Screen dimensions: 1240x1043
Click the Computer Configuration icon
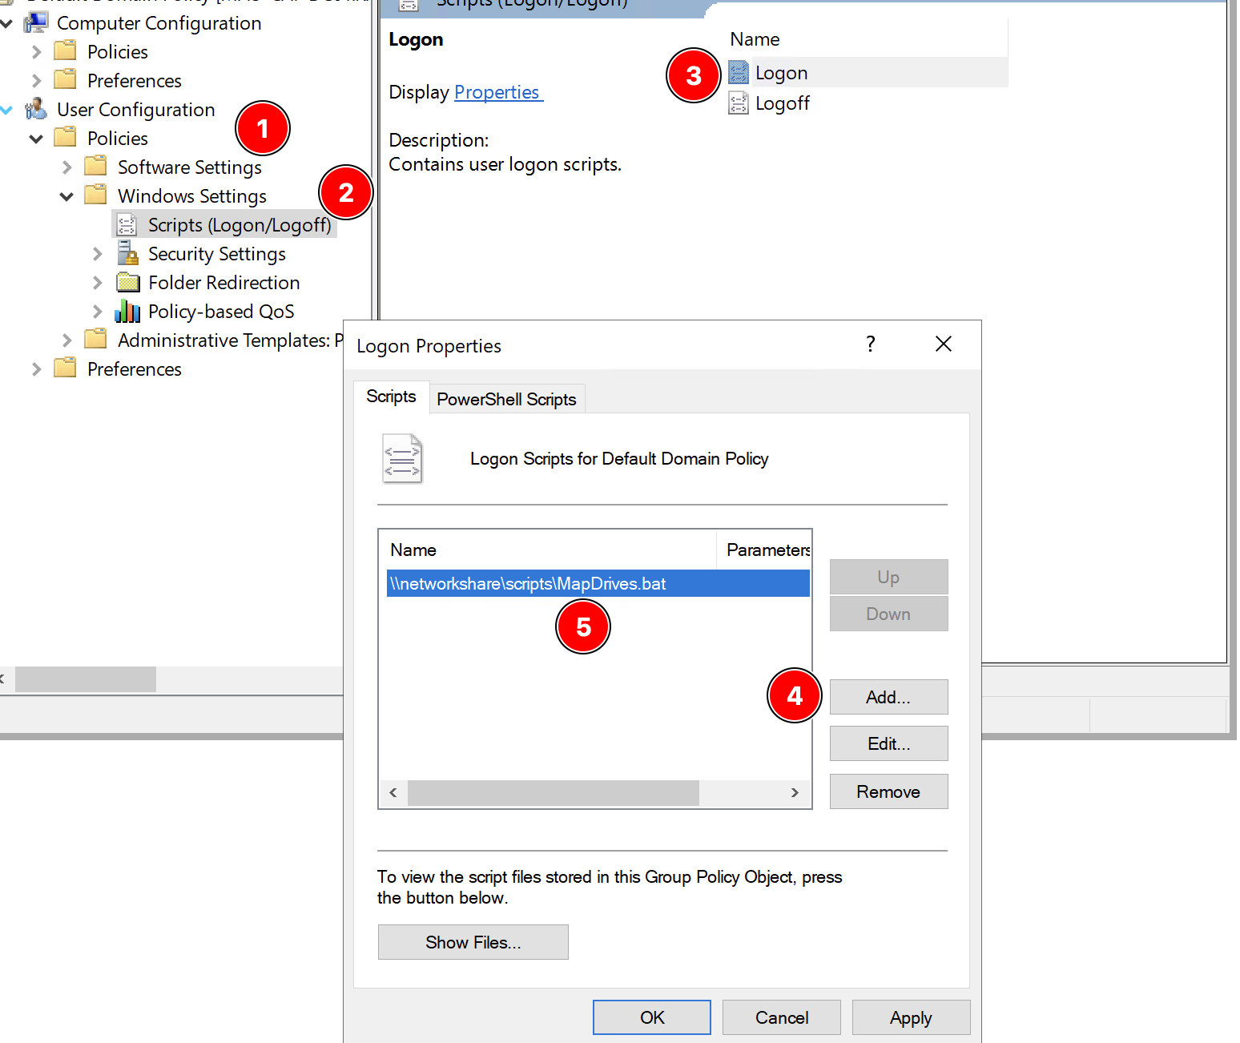[x=36, y=23]
